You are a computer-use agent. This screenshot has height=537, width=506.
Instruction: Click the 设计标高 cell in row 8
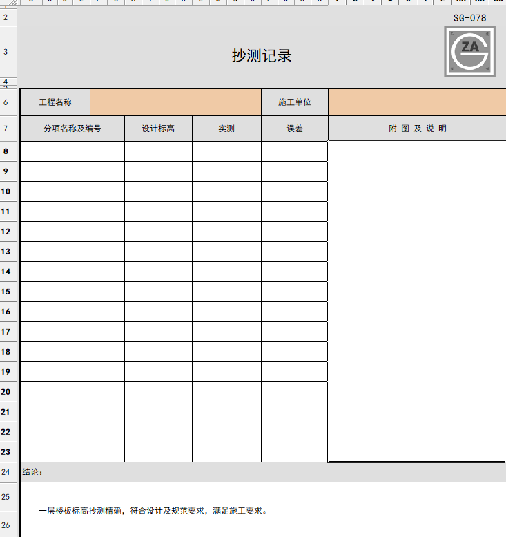[158, 151]
